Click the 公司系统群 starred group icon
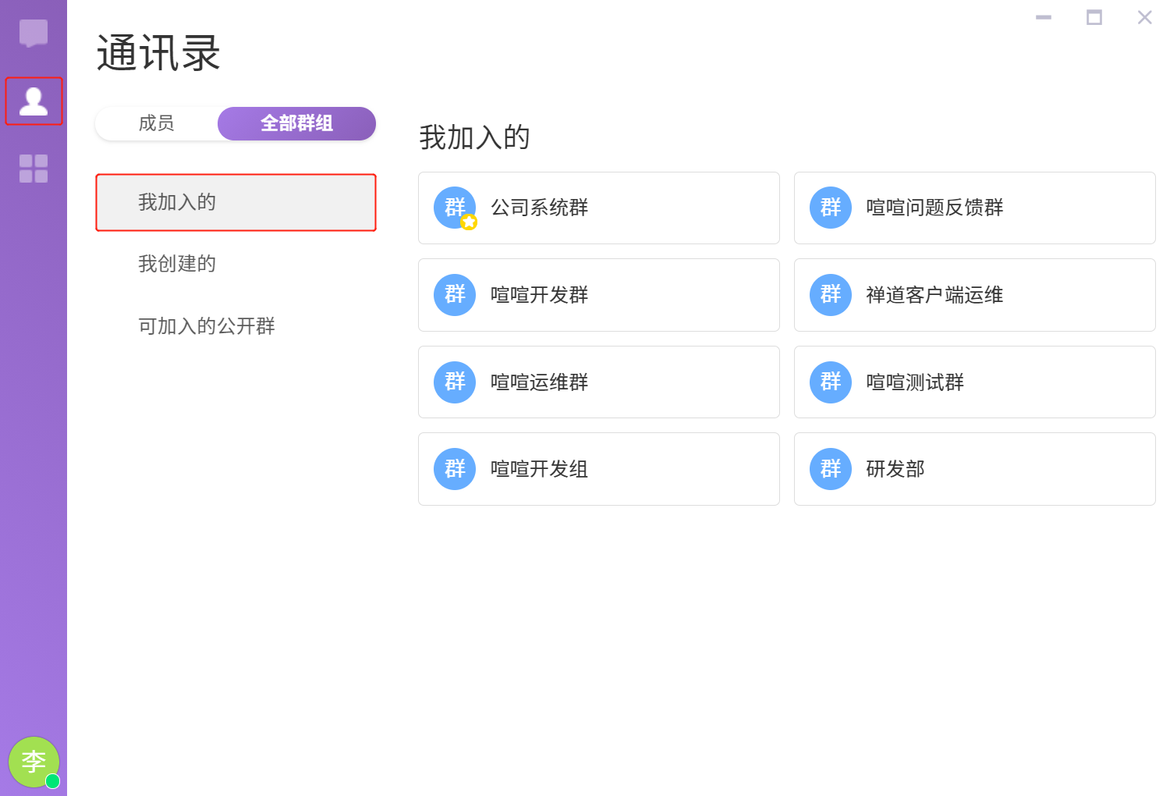Image resolution: width=1170 pixels, height=796 pixels. 455,208
